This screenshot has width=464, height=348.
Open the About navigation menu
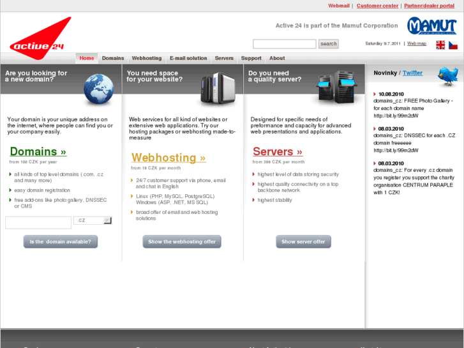[277, 58]
